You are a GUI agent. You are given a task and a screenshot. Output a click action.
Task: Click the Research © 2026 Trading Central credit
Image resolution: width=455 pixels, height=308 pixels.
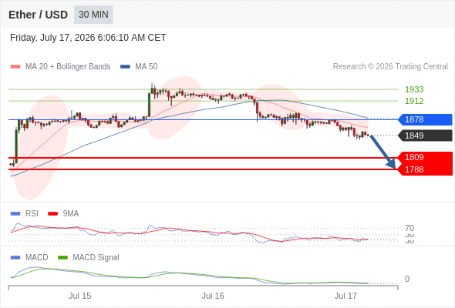pos(390,67)
